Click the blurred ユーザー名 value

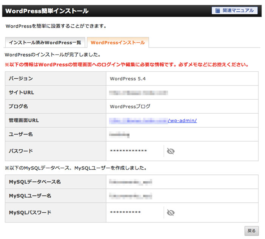point(119,134)
